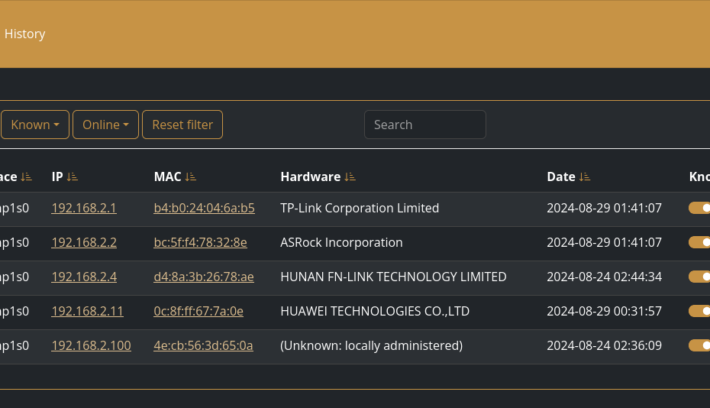
Task: Sort by Interface column icon
Action: (27, 176)
